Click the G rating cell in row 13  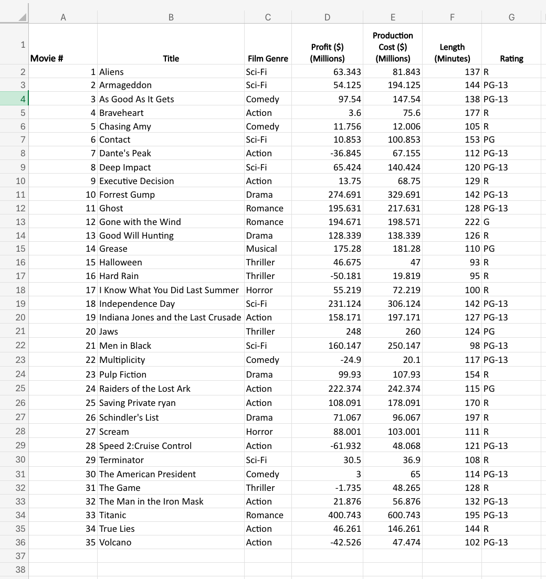click(511, 222)
